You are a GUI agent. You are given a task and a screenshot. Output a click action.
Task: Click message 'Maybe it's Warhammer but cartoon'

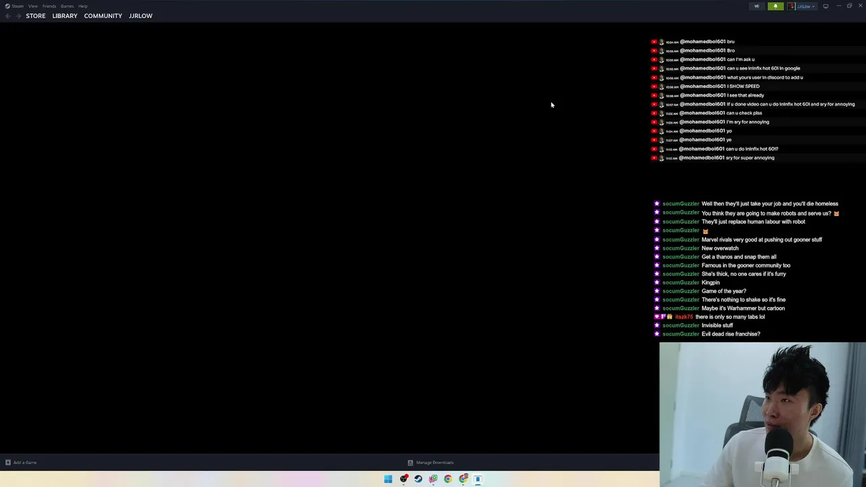click(x=743, y=308)
